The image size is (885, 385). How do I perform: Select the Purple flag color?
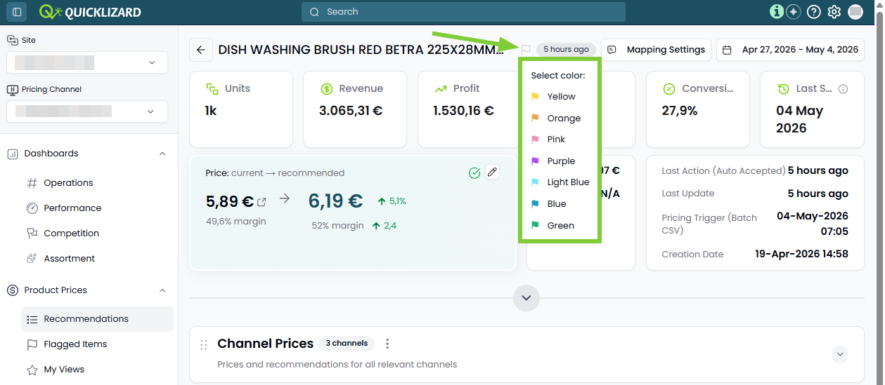[561, 161]
